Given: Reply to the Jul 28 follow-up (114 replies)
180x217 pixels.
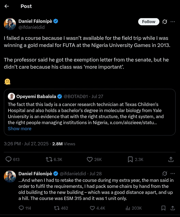Looking at the screenshot, I should 21,208.
